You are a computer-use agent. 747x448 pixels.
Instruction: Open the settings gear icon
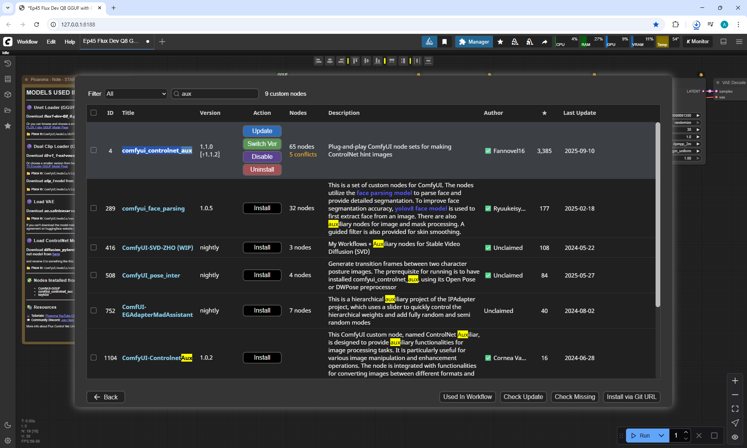pos(8,441)
